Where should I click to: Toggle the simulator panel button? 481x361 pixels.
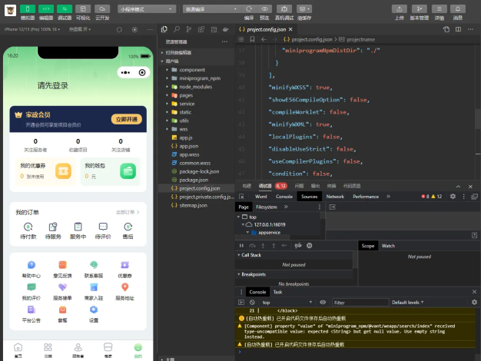coord(28,9)
